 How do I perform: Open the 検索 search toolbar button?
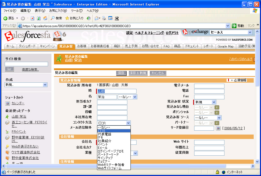tap(56, 18)
